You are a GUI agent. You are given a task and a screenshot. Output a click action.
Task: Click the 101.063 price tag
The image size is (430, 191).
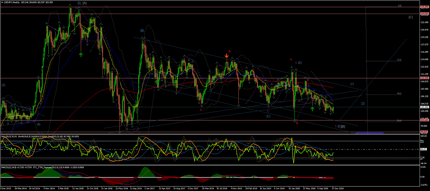tap(425, 120)
